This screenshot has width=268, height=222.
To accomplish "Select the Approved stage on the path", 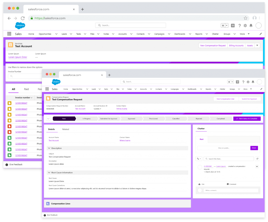I will coord(131,118).
